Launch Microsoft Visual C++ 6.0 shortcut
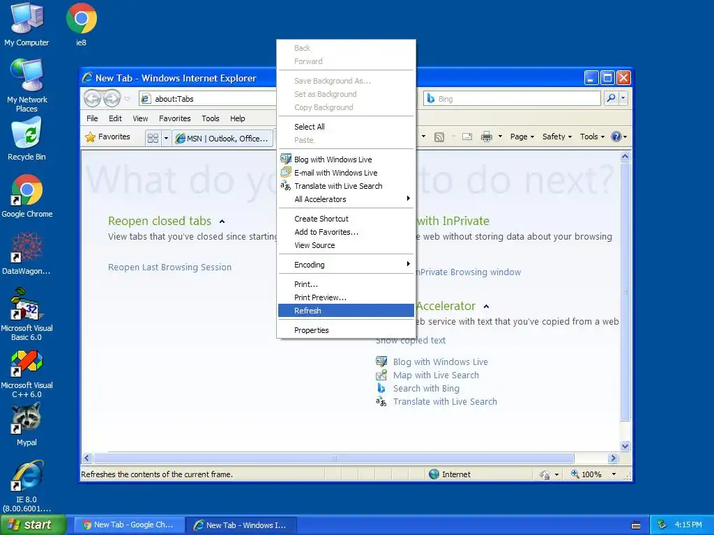 pyautogui.click(x=26, y=374)
